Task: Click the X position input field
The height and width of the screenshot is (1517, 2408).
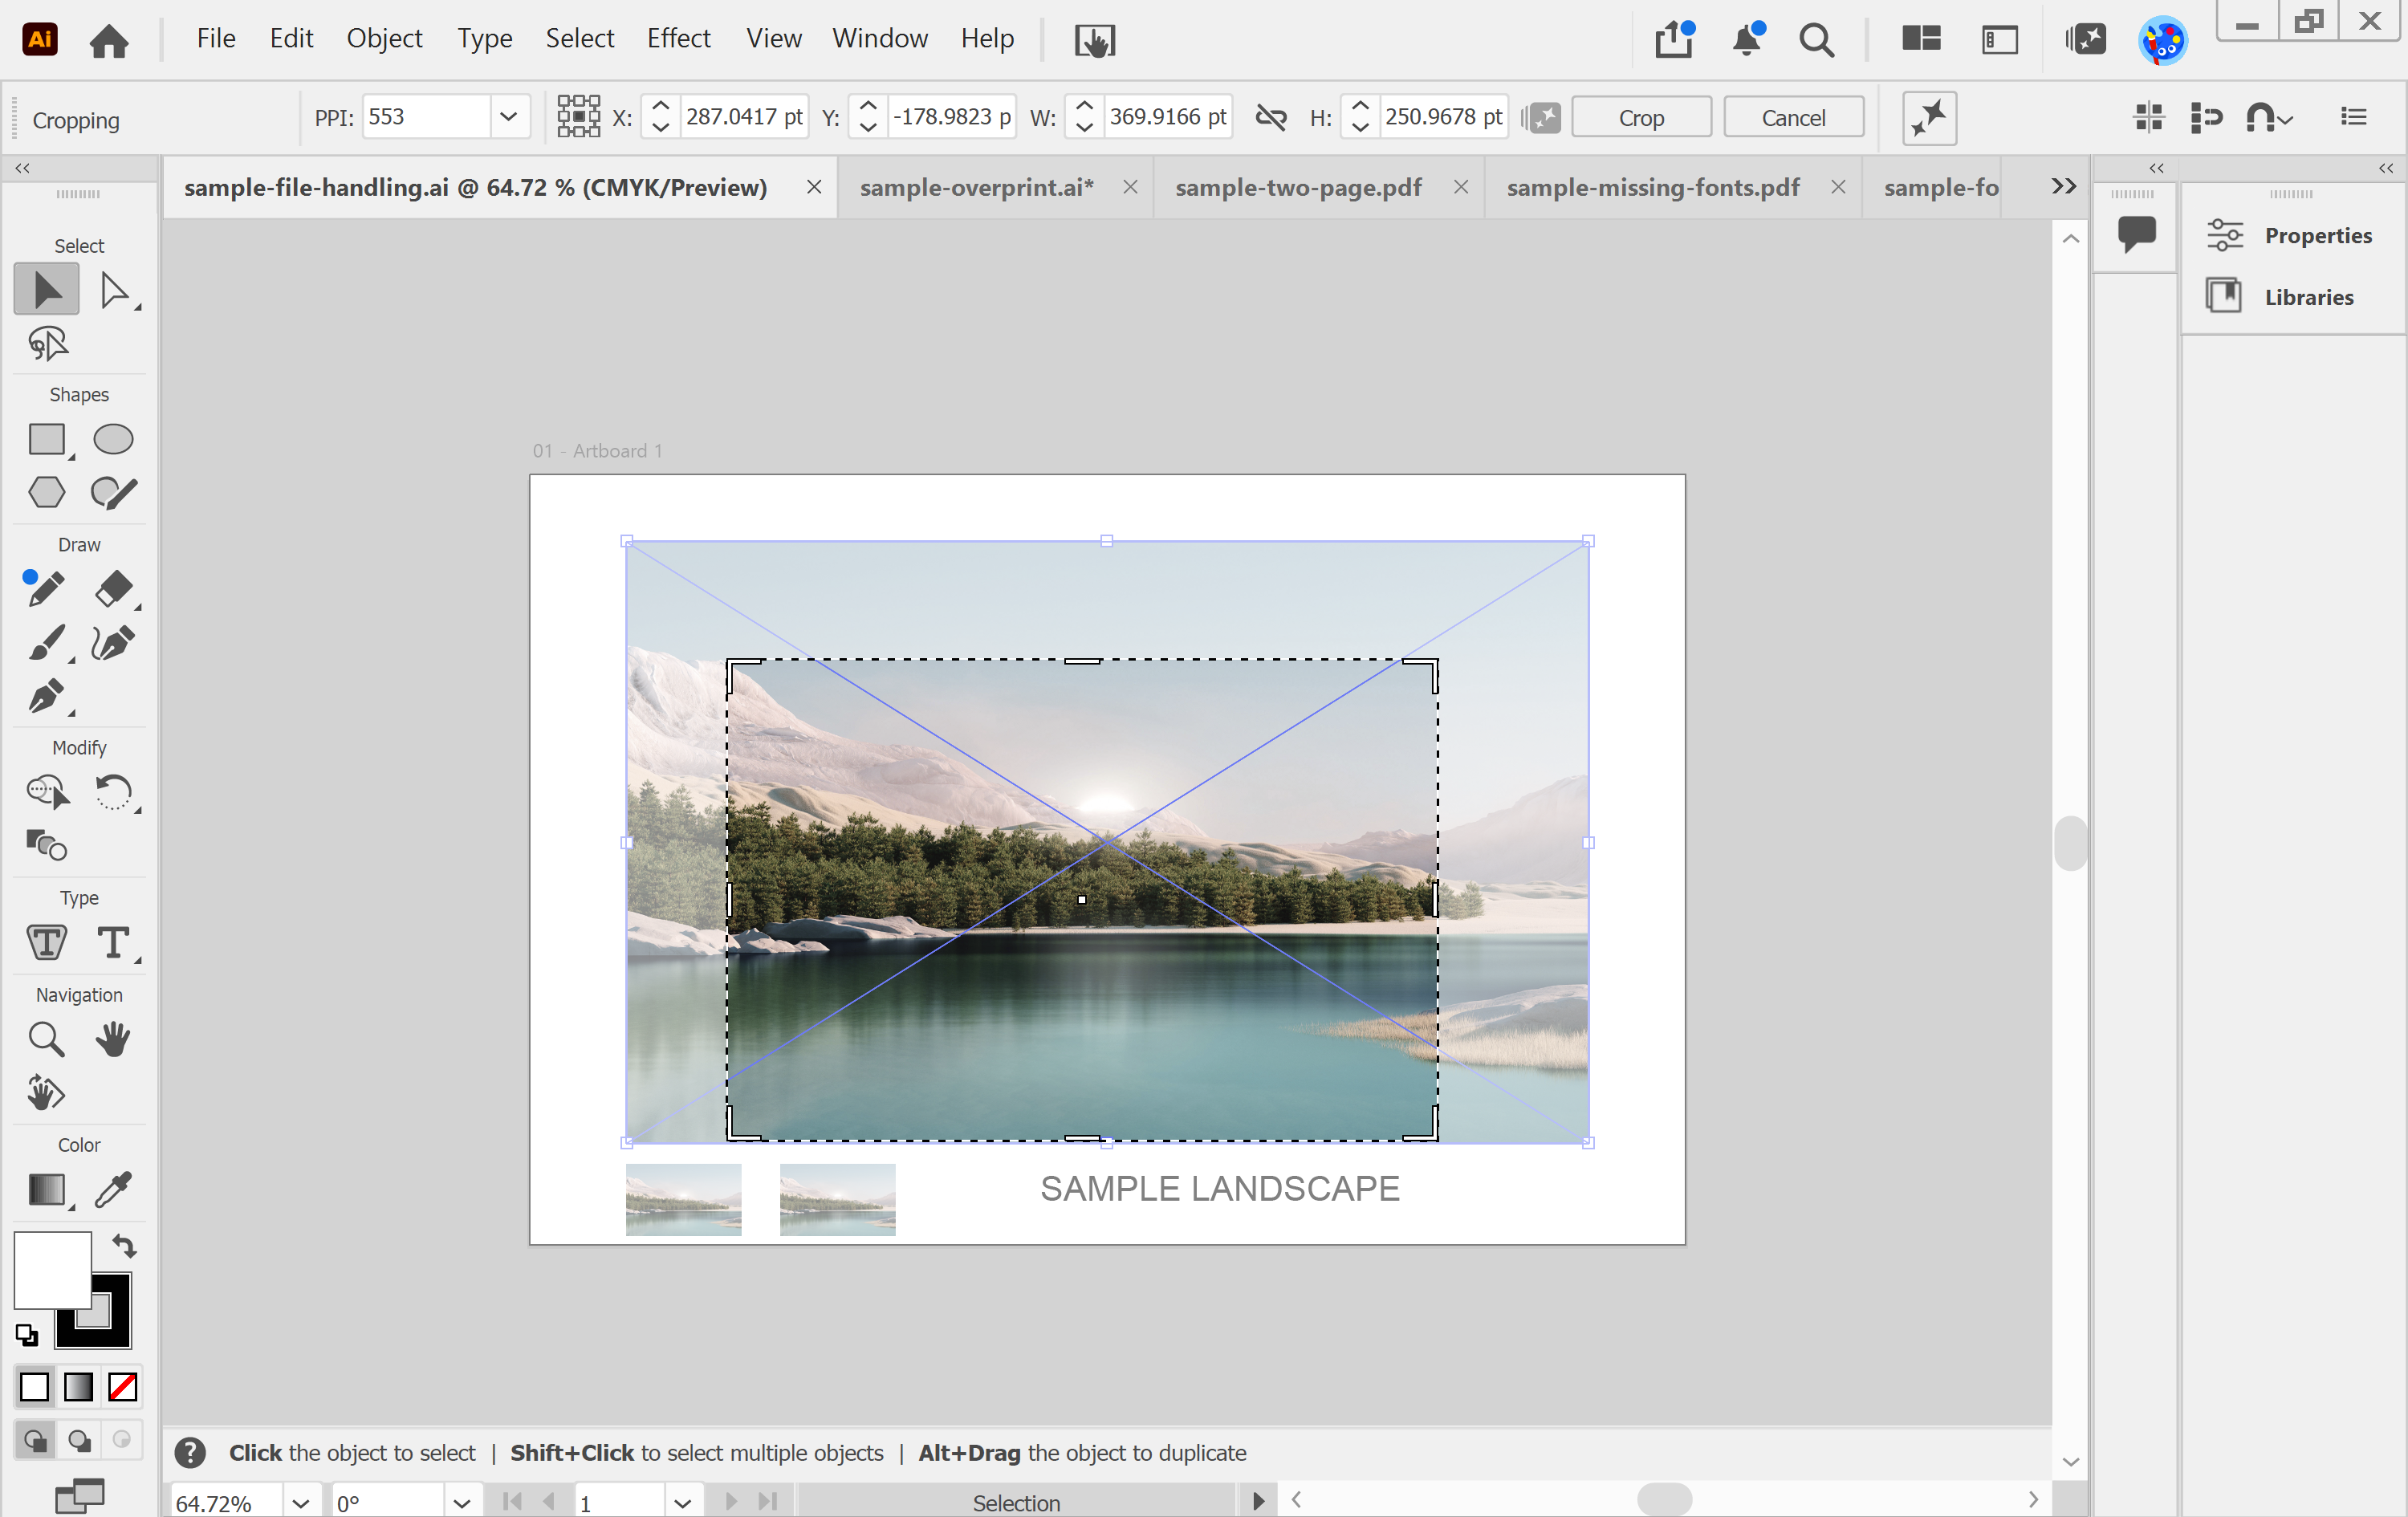Action: pos(744,117)
